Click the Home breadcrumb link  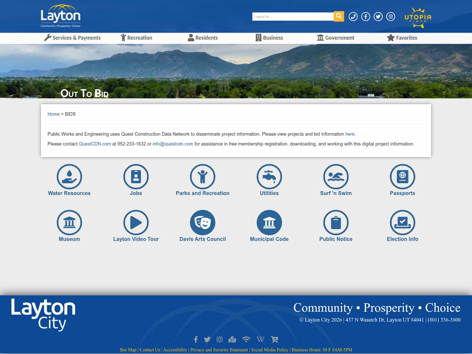(53, 114)
